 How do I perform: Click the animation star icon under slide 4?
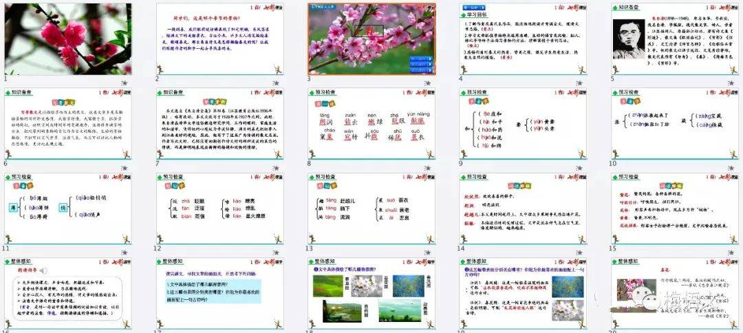(579, 83)
